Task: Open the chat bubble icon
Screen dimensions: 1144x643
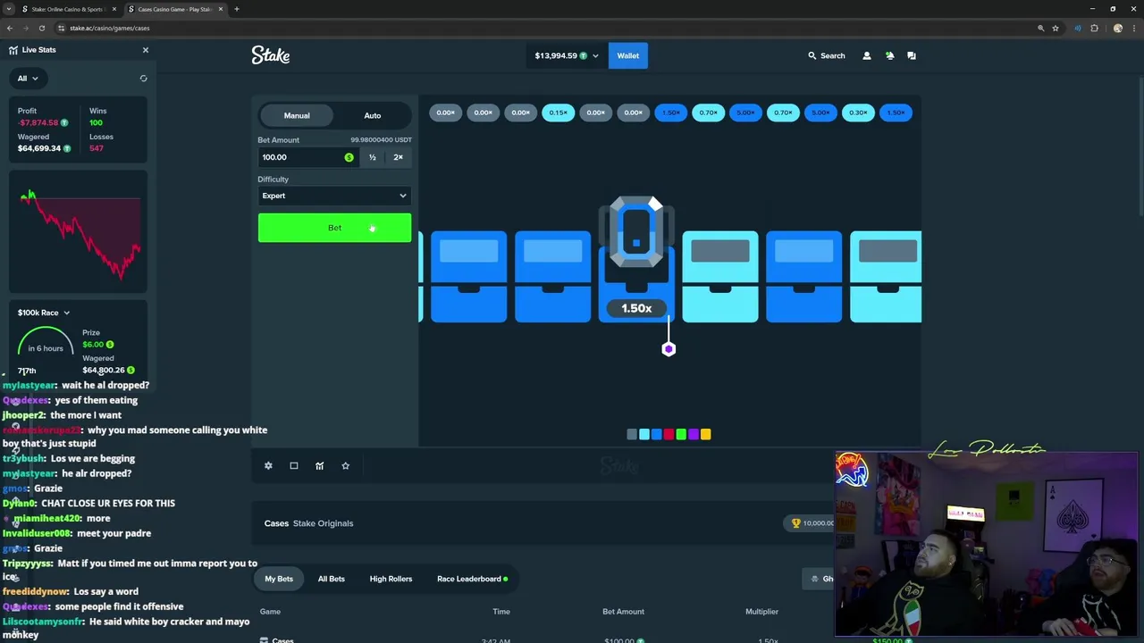Action: [x=912, y=55]
